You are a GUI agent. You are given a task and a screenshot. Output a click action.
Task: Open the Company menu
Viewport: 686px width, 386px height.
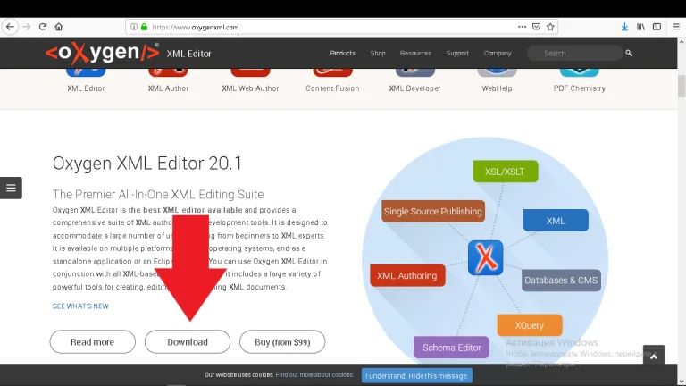click(498, 53)
